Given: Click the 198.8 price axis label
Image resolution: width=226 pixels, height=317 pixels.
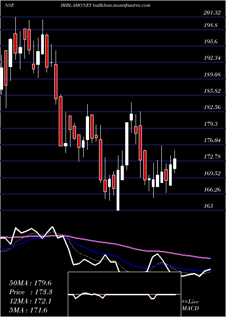Looking at the screenshot, I should click(x=211, y=25).
